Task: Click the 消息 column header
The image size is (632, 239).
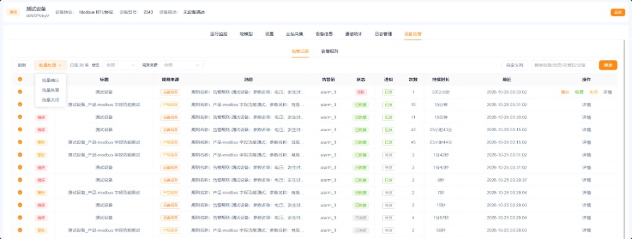Action: tap(248, 79)
